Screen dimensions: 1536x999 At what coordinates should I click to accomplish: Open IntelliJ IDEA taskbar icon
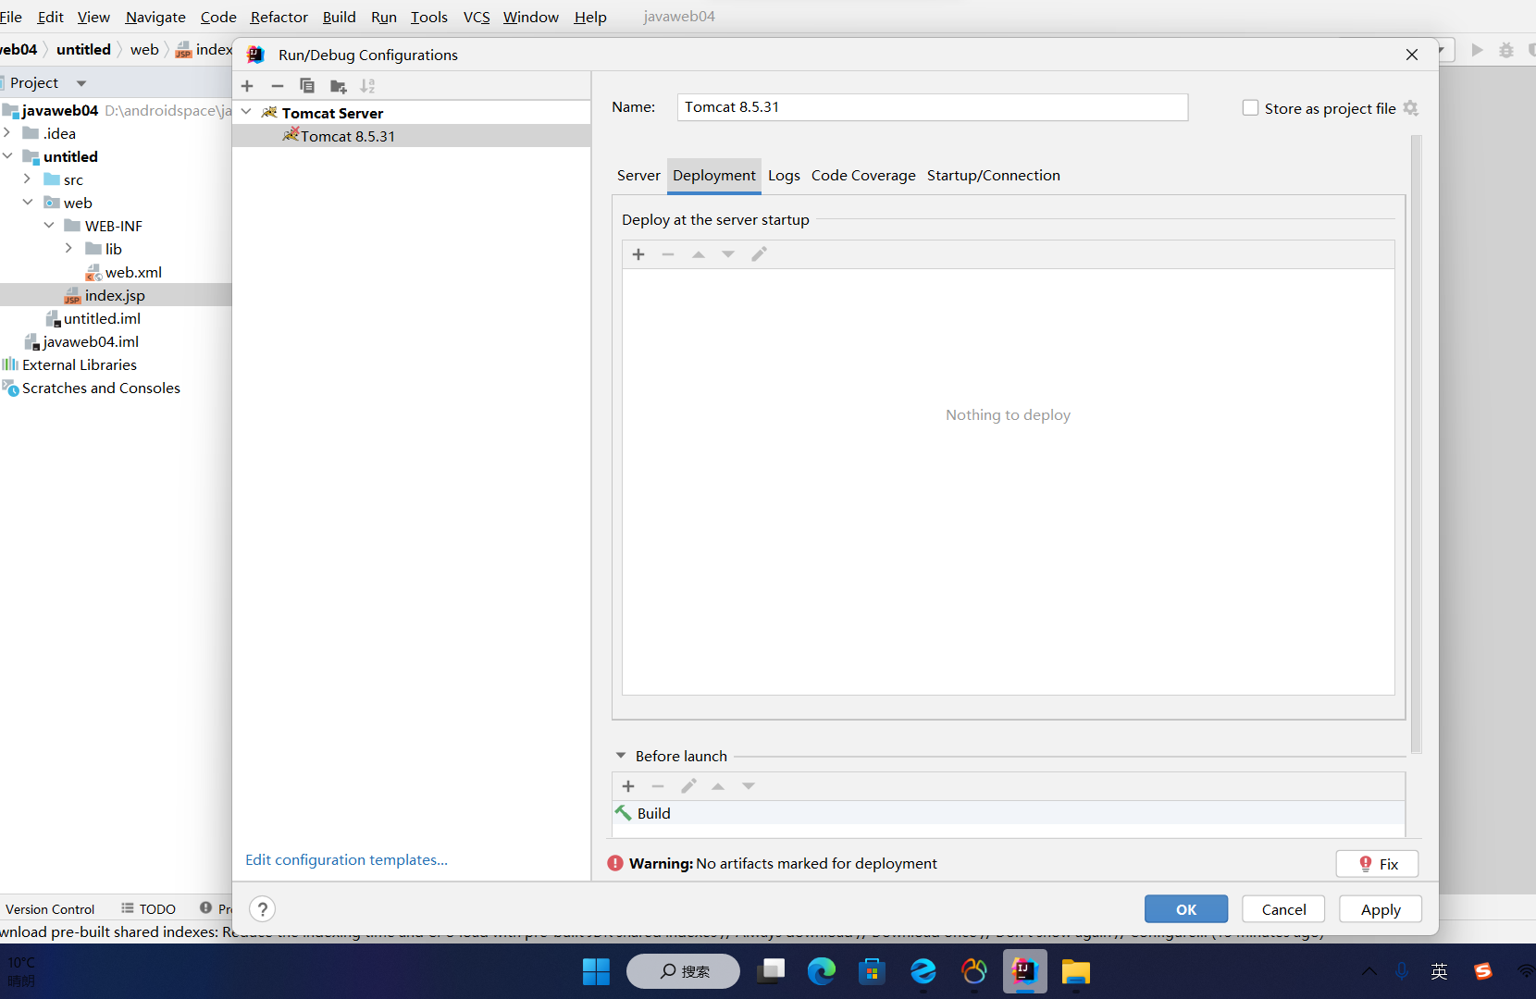pos(1024,971)
